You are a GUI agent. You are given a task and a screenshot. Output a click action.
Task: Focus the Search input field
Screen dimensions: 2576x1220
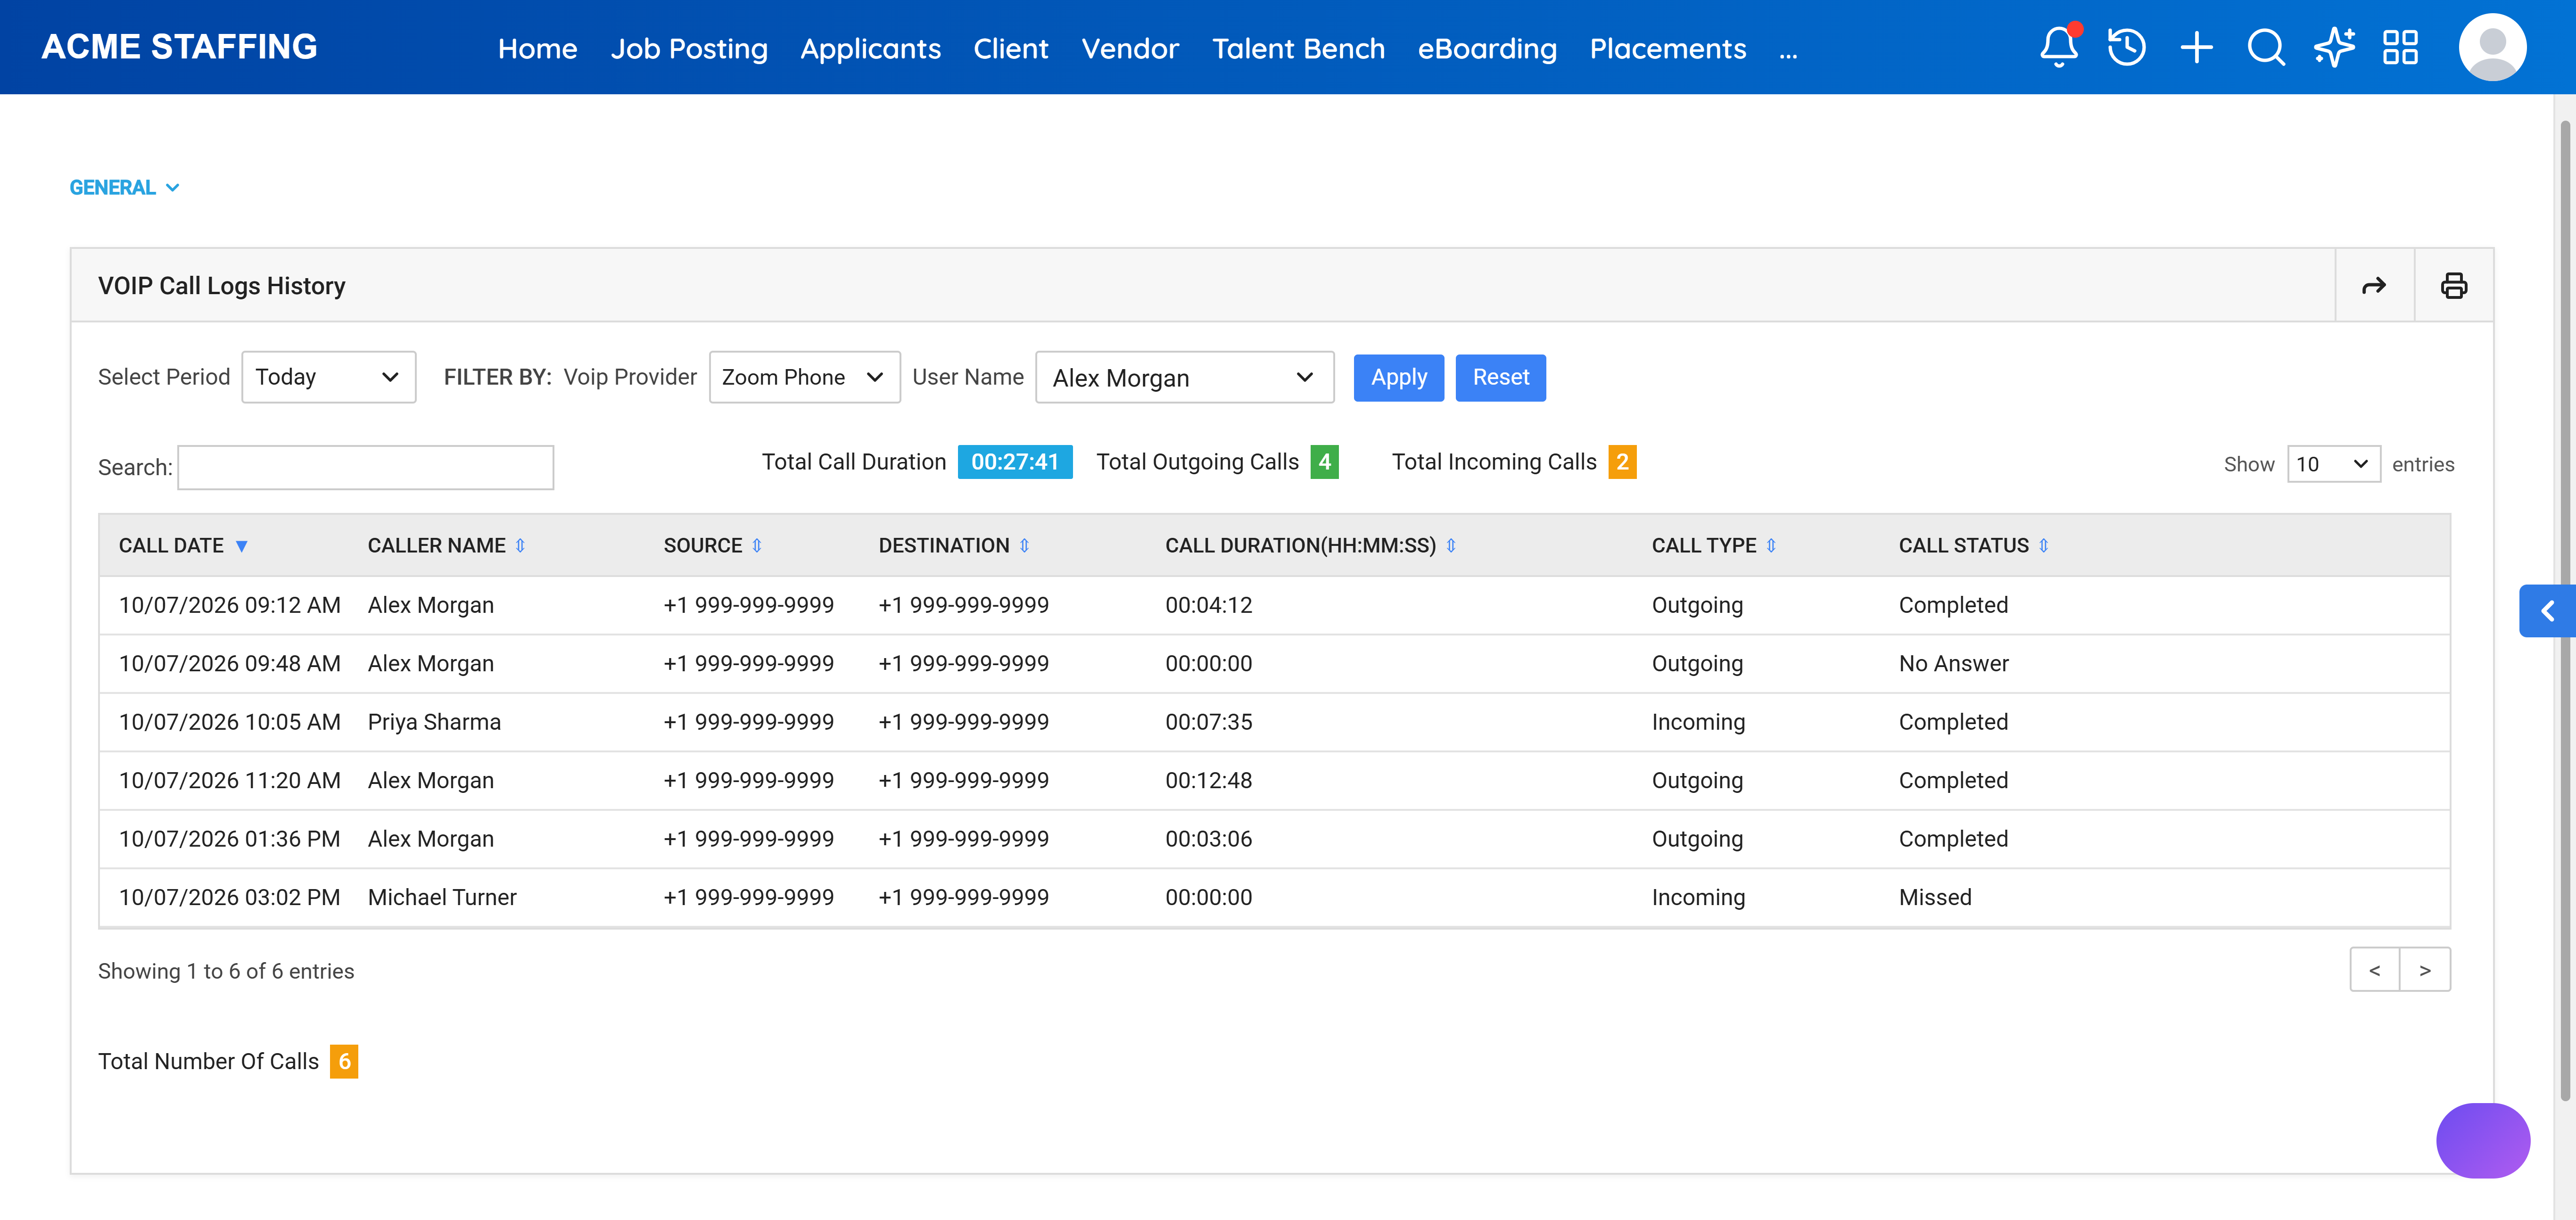pyautogui.click(x=365, y=467)
